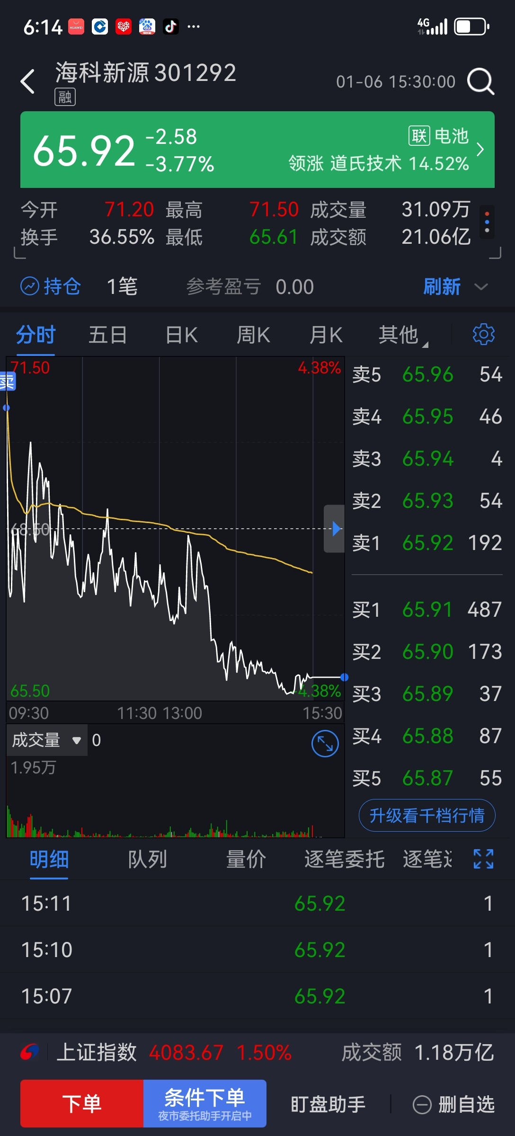Tap the 刷新 refresh link
Viewport: 515px width, 1136px height.
pyautogui.click(x=442, y=287)
